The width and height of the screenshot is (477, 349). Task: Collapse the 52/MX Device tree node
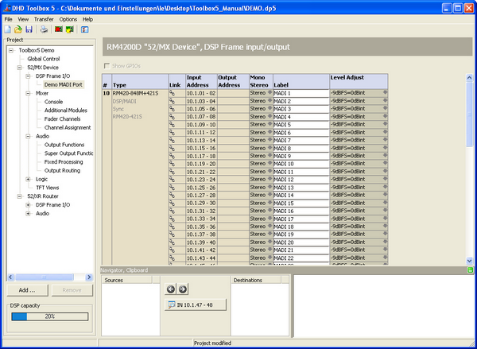click(x=18, y=68)
